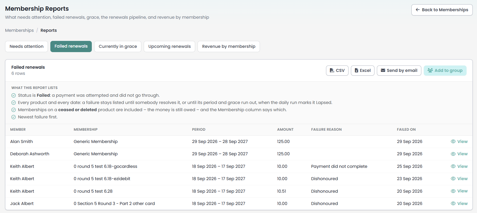Click the eye icon in Jack Albert's row
The height and width of the screenshot is (213, 477).
tap(453, 203)
